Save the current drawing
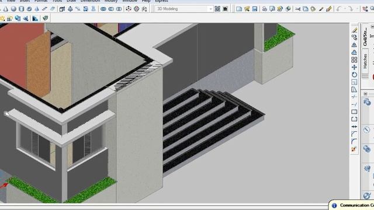The width and height of the screenshot is (374, 210). 255,9
